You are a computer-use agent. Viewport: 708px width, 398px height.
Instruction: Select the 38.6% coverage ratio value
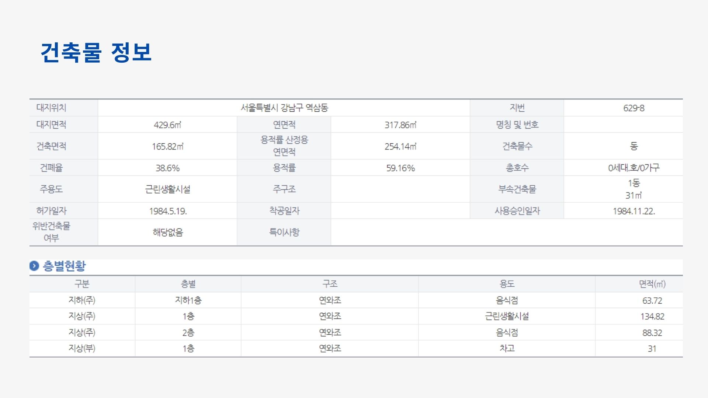167,168
